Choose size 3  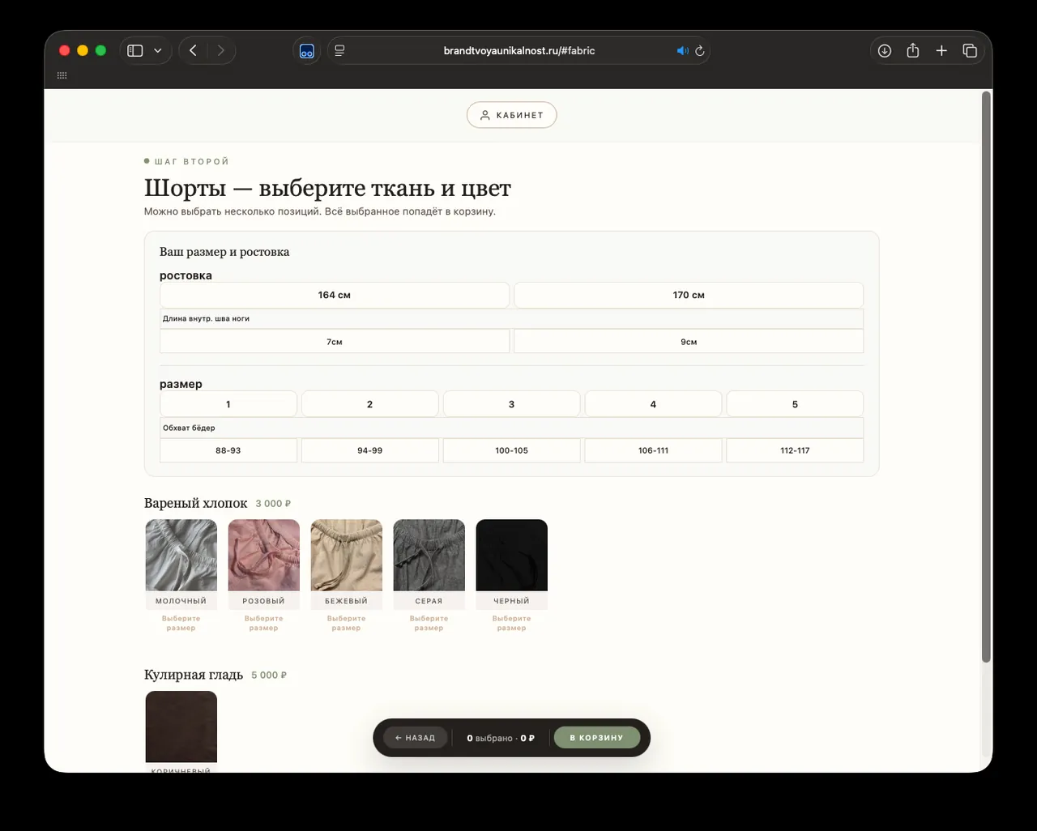coord(511,404)
